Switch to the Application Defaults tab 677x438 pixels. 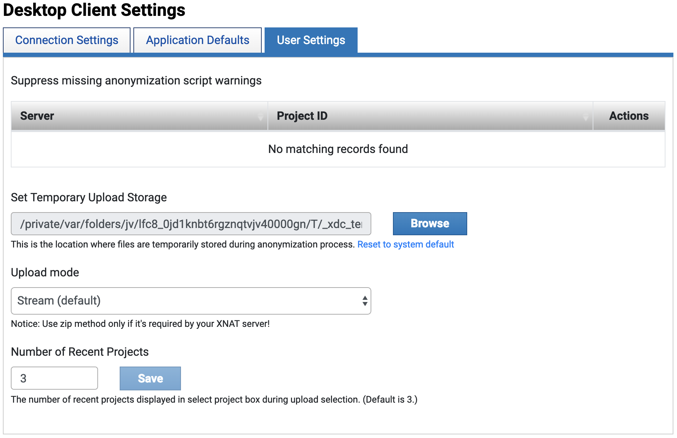[x=198, y=40]
